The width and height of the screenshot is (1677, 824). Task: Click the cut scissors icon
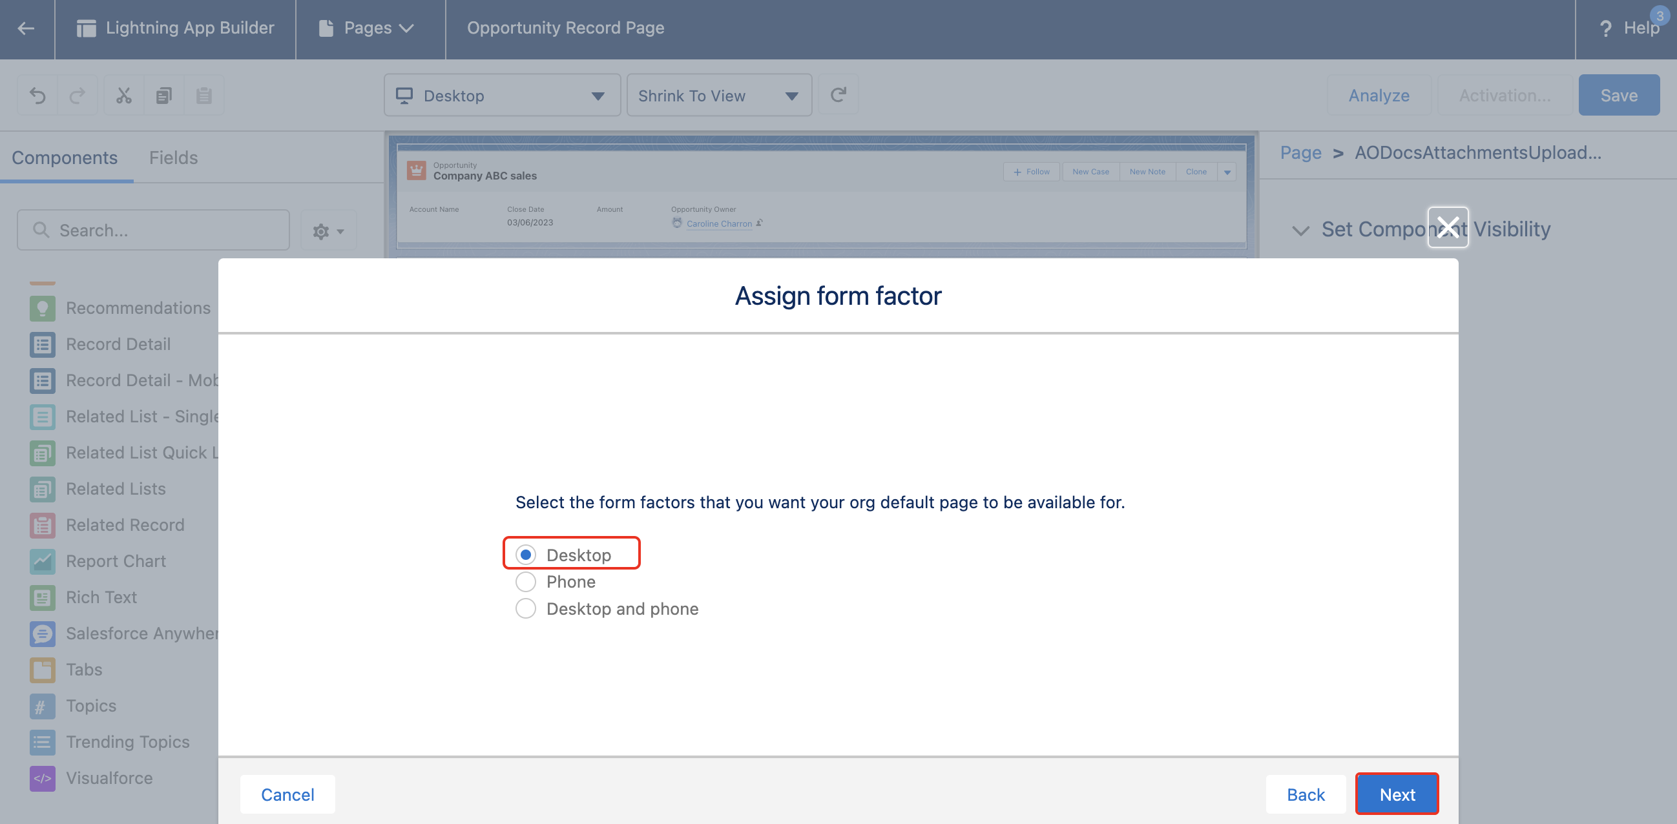click(123, 96)
